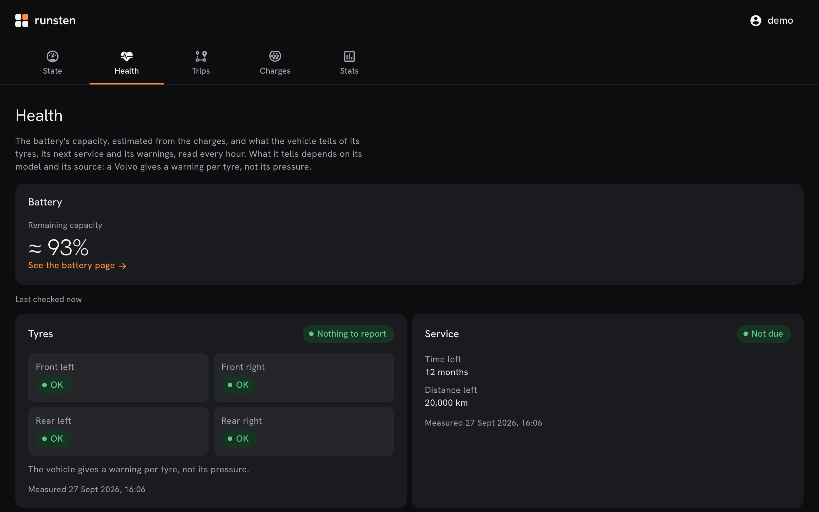Click the Front left OK status

point(53,385)
